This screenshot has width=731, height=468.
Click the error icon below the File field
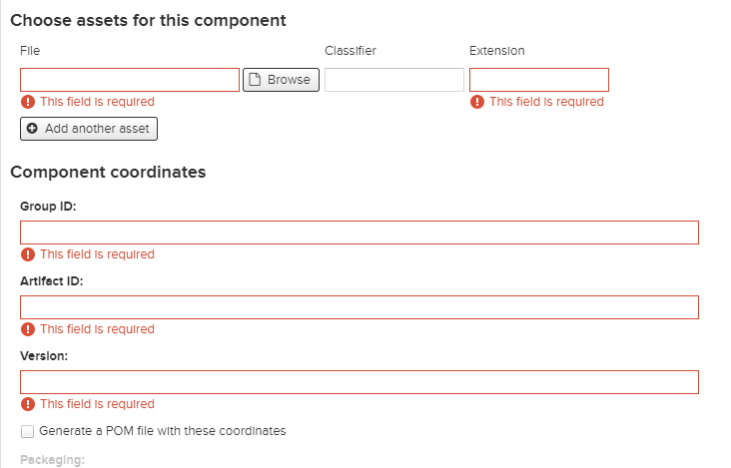tap(28, 102)
